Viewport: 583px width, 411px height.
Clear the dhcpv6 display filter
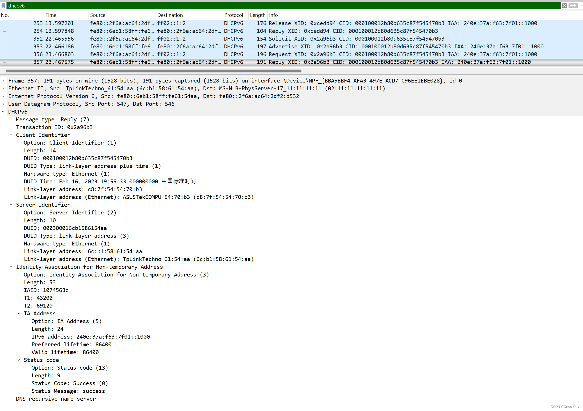(x=564, y=5)
